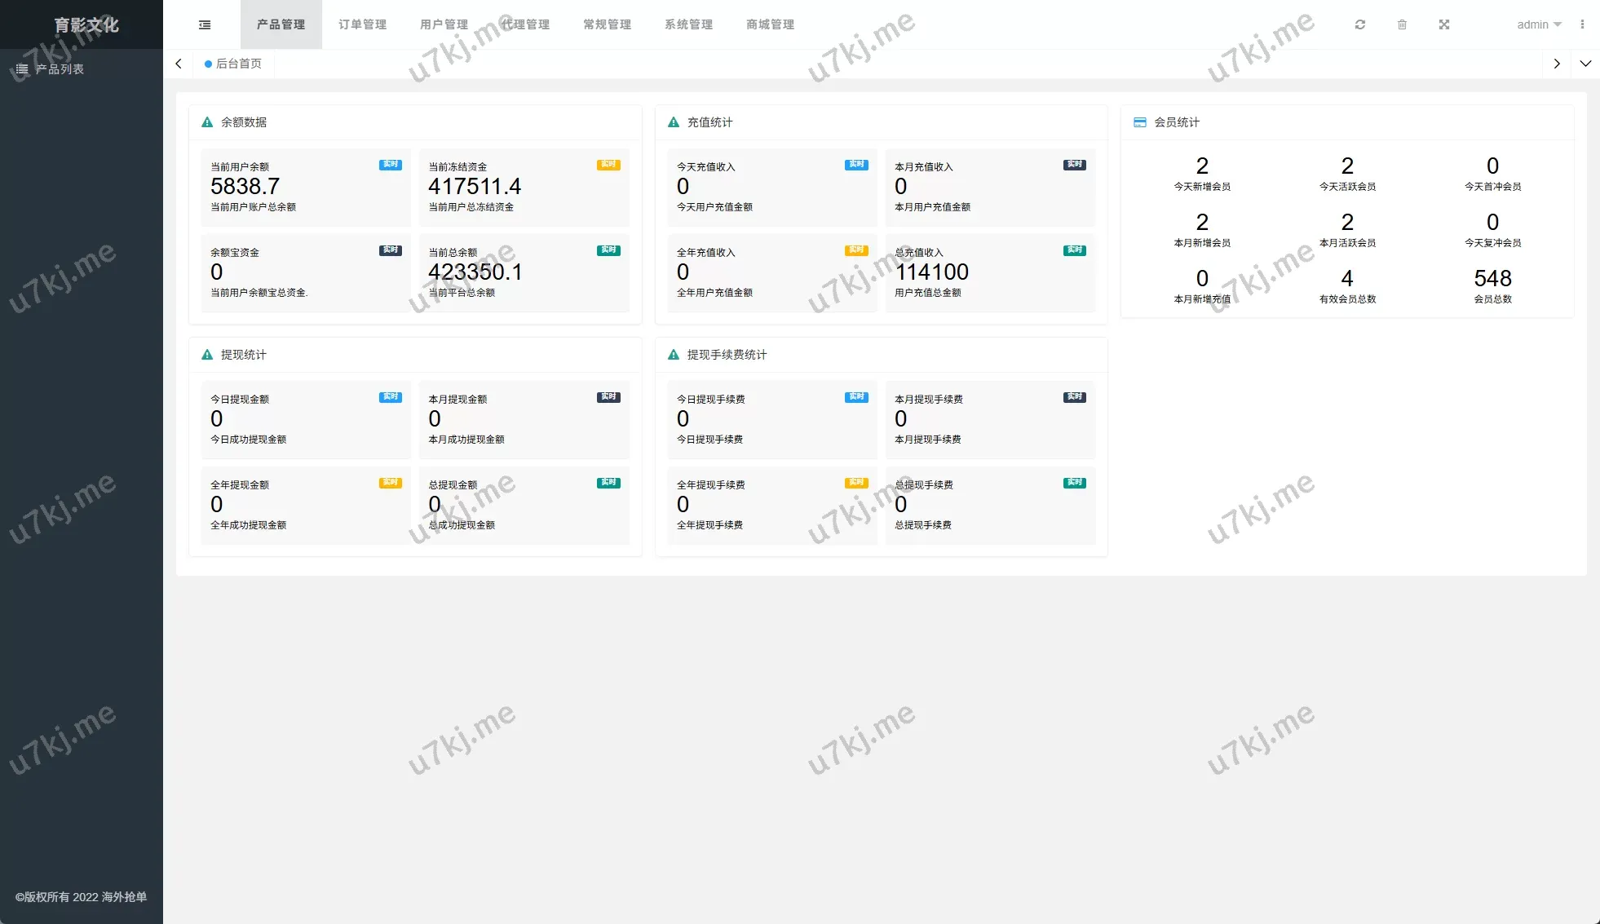1600x924 pixels.
Task: Click the sidebar collapse menu icon
Action: point(205,24)
